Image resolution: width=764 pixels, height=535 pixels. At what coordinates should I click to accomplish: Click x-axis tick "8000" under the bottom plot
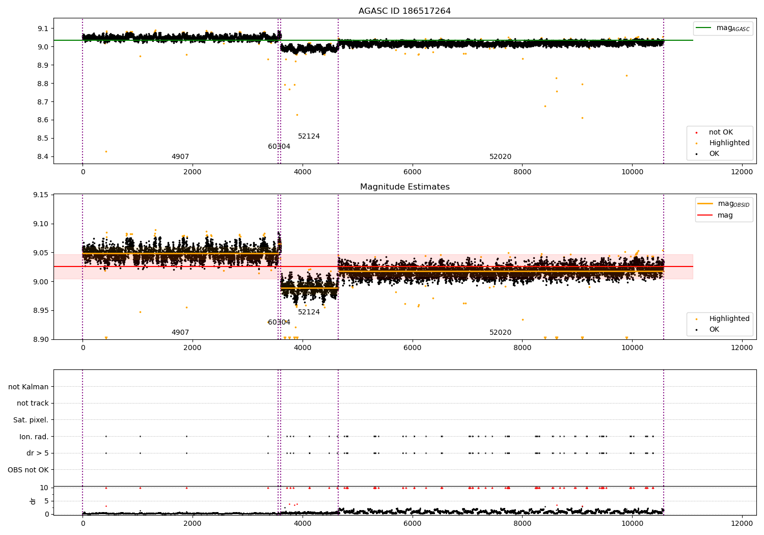522,523
